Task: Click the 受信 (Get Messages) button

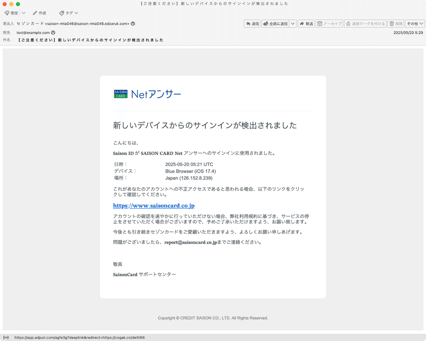Action: [11, 13]
